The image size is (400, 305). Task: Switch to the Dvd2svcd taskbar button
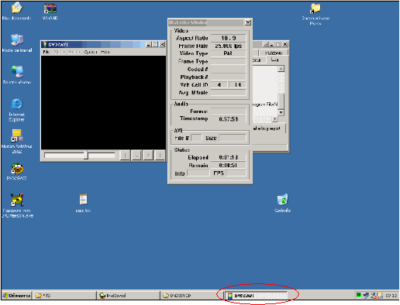click(128, 296)
